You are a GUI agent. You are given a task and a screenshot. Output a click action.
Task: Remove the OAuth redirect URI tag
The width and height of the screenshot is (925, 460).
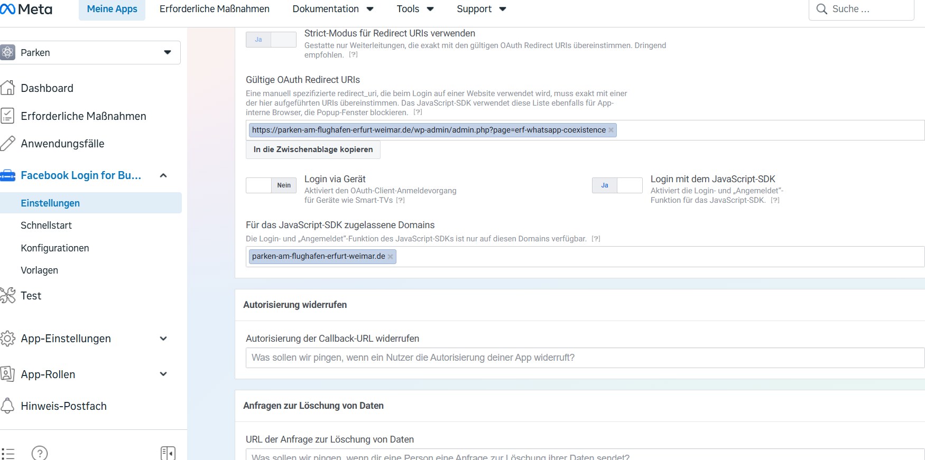coord(611,130)
